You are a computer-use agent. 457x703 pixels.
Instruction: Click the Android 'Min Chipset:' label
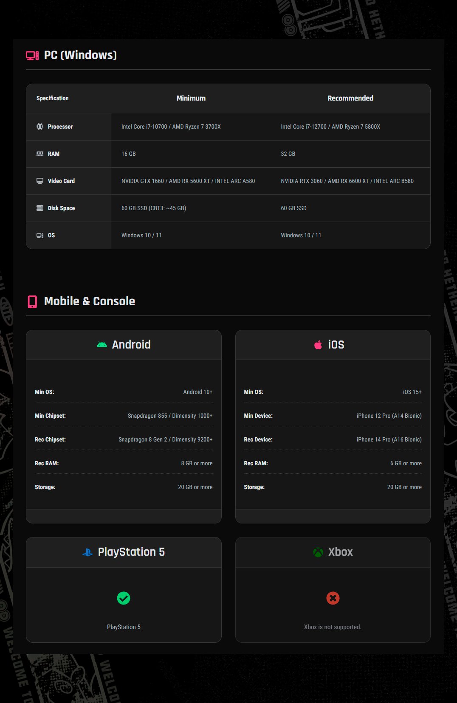coord(50,416)
